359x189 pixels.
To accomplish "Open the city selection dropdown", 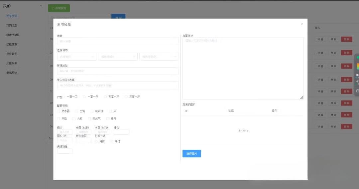I will point(118,57).
